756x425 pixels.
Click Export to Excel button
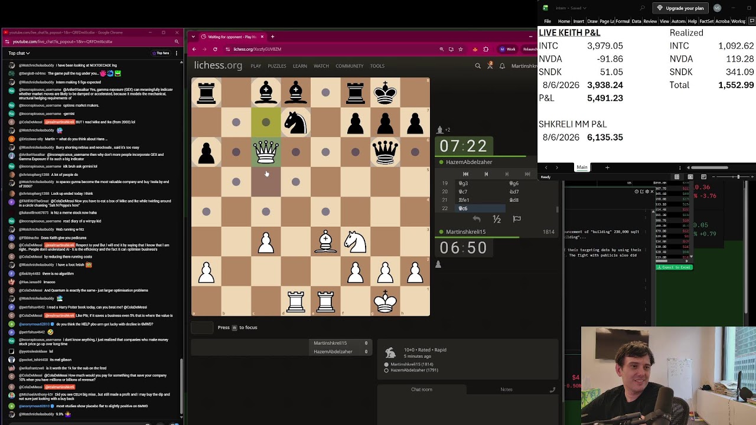click(x=674, y=267)
